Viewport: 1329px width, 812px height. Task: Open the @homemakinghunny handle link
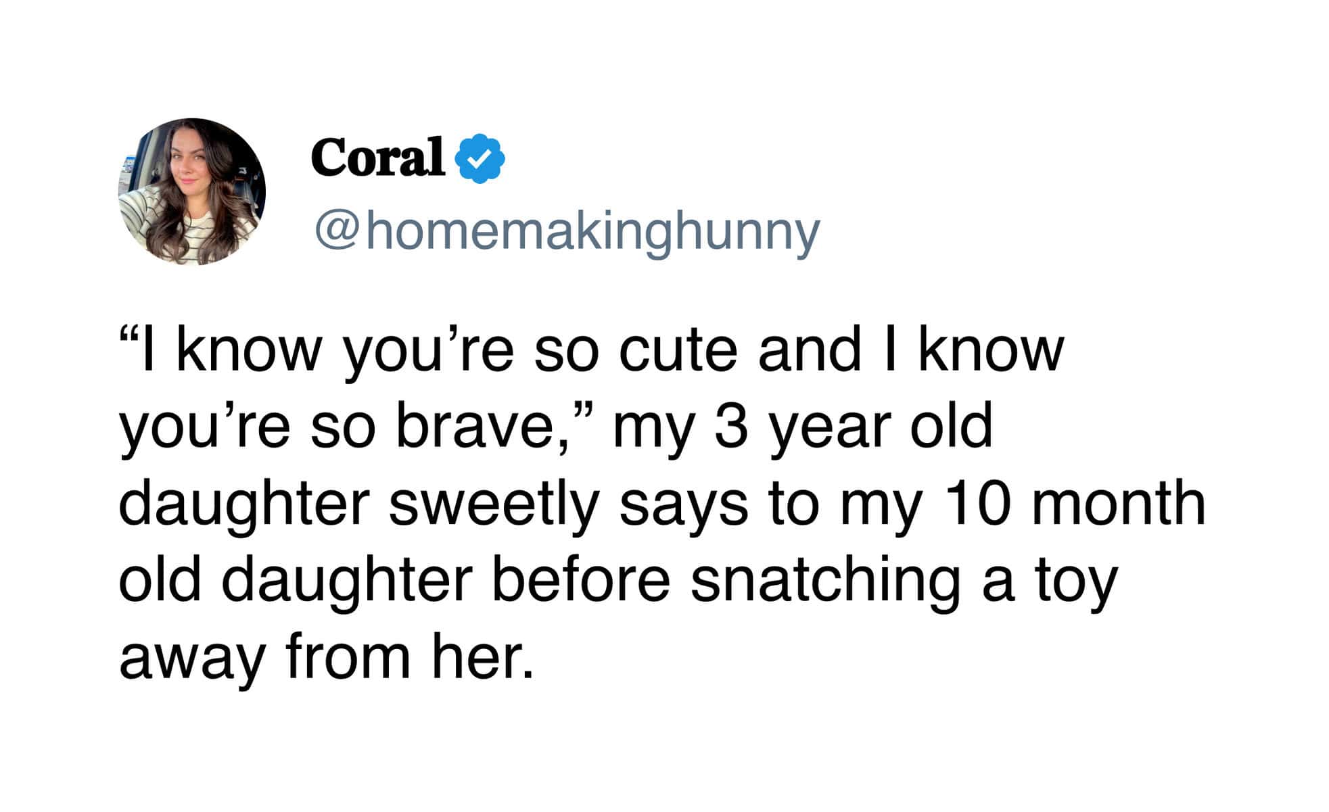[567, 233]
